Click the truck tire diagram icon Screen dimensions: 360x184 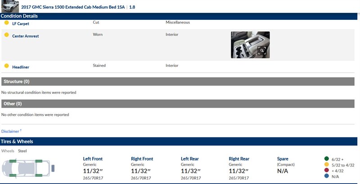click(x=28, y=168)
